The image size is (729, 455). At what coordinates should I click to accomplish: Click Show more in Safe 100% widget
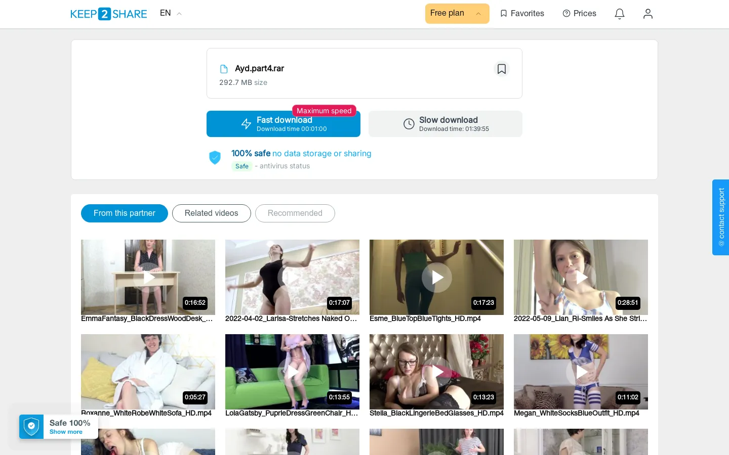point(66,432)
